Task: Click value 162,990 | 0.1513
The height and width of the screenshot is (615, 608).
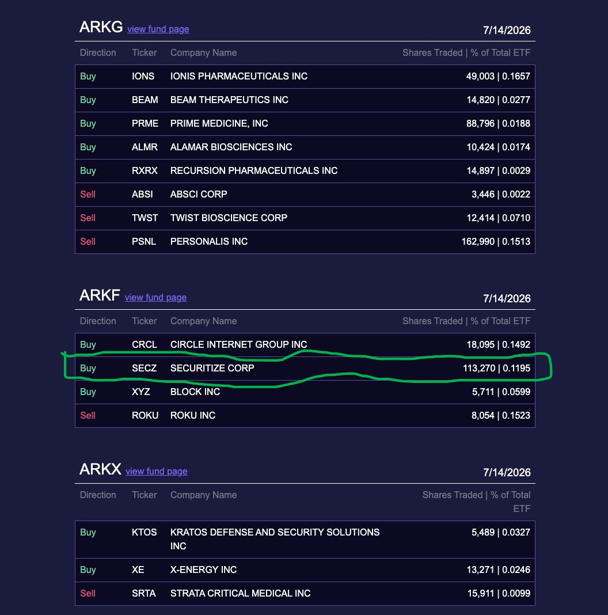Action: click(x=496, y=241)
